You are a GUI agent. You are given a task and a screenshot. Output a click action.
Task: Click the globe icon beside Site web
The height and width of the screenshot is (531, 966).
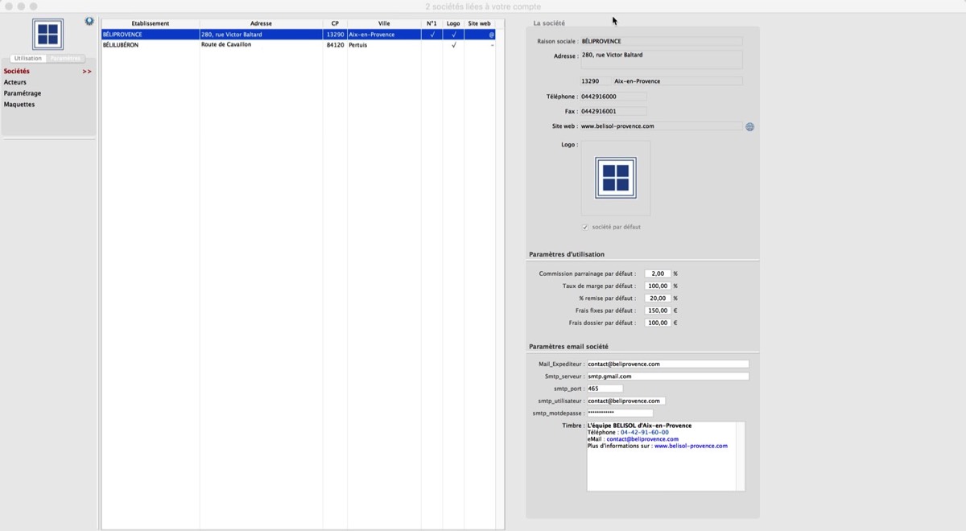coord(749,127)
